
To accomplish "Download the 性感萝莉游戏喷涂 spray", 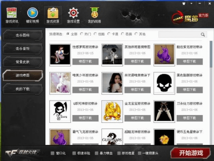I will click(85, 62).
